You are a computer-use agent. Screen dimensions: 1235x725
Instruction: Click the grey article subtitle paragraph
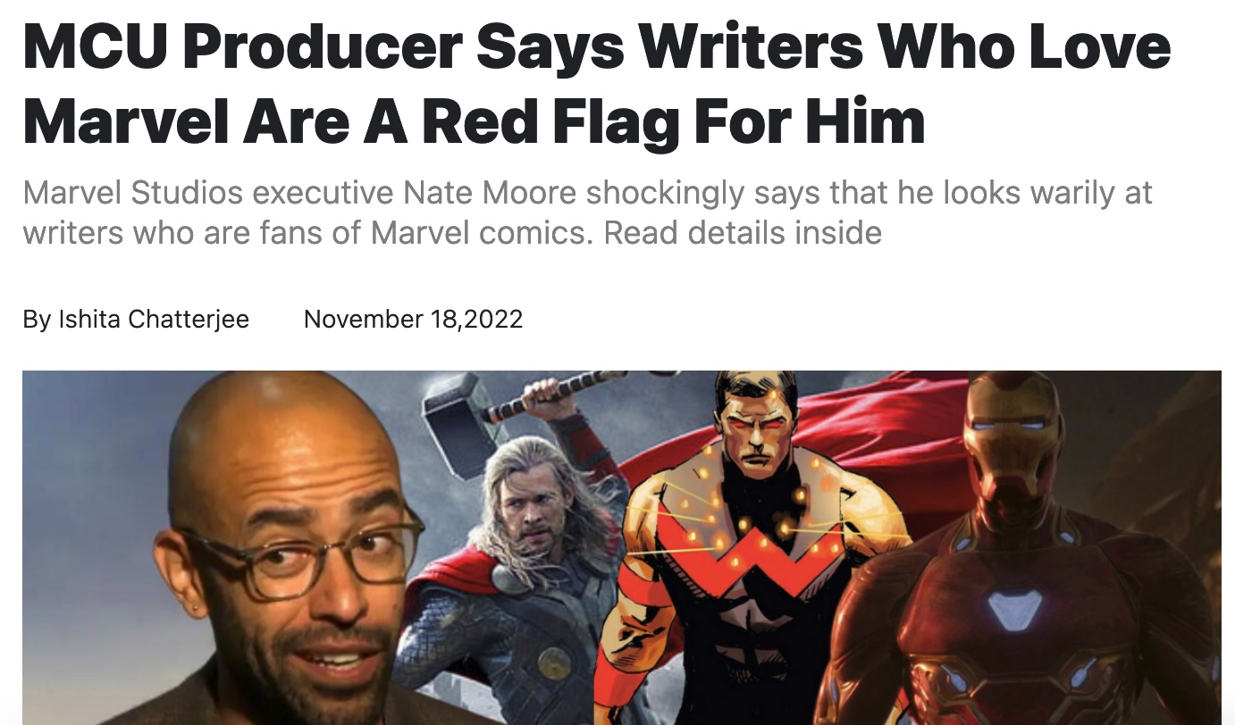tap(587, 212)
